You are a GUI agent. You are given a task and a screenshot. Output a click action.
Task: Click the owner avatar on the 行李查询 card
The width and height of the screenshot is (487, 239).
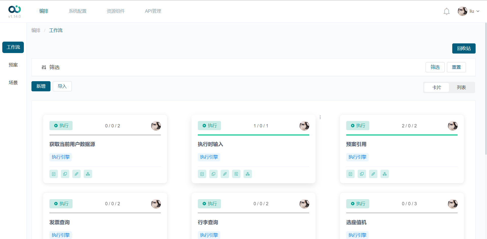pyautogui.click(x=304, y=204)
